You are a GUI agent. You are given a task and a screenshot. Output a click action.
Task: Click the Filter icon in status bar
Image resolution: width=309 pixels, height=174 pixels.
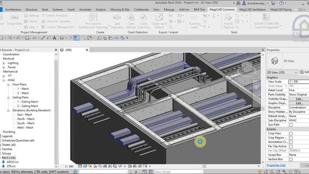[x=296, y=172]
